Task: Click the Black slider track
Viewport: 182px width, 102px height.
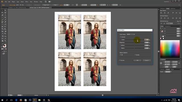Action: point(135,48)
